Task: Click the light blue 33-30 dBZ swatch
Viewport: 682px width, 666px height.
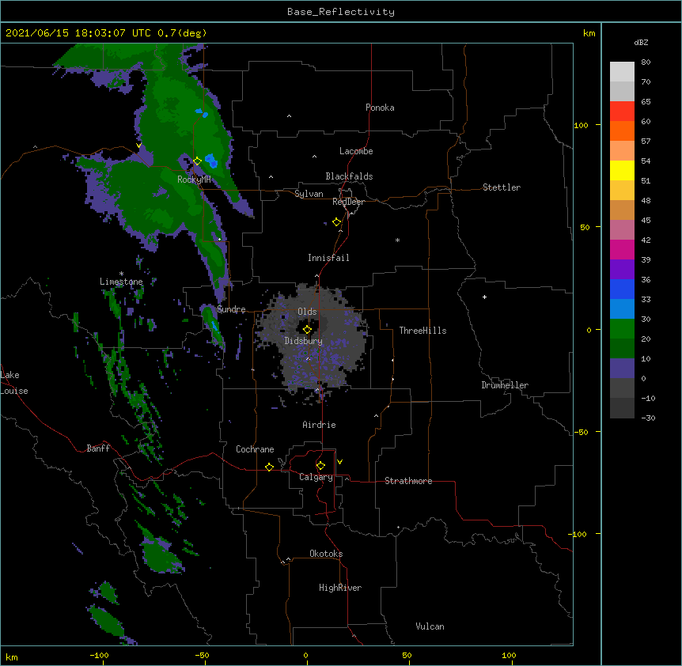Action: [622, 308]
